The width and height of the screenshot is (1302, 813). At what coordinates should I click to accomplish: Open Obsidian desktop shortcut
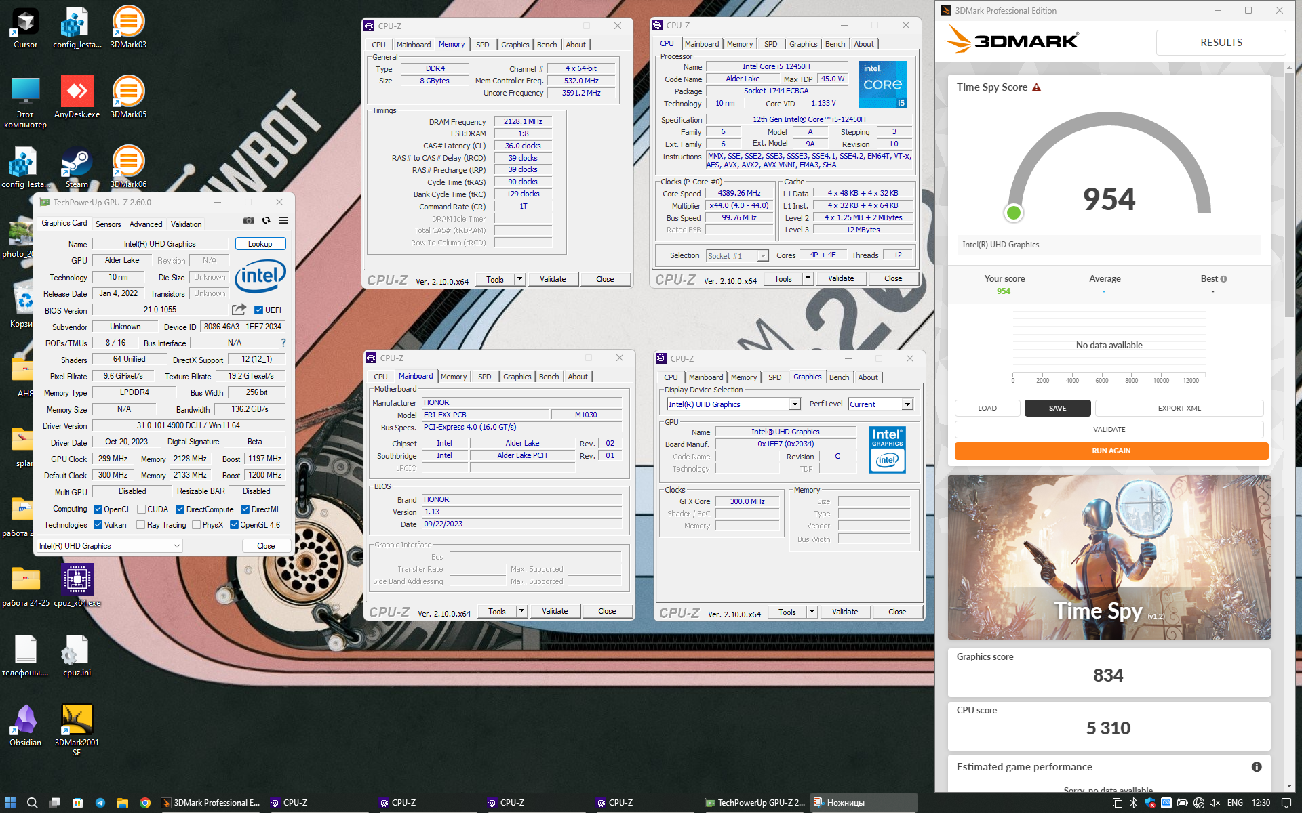coord(26,726)
